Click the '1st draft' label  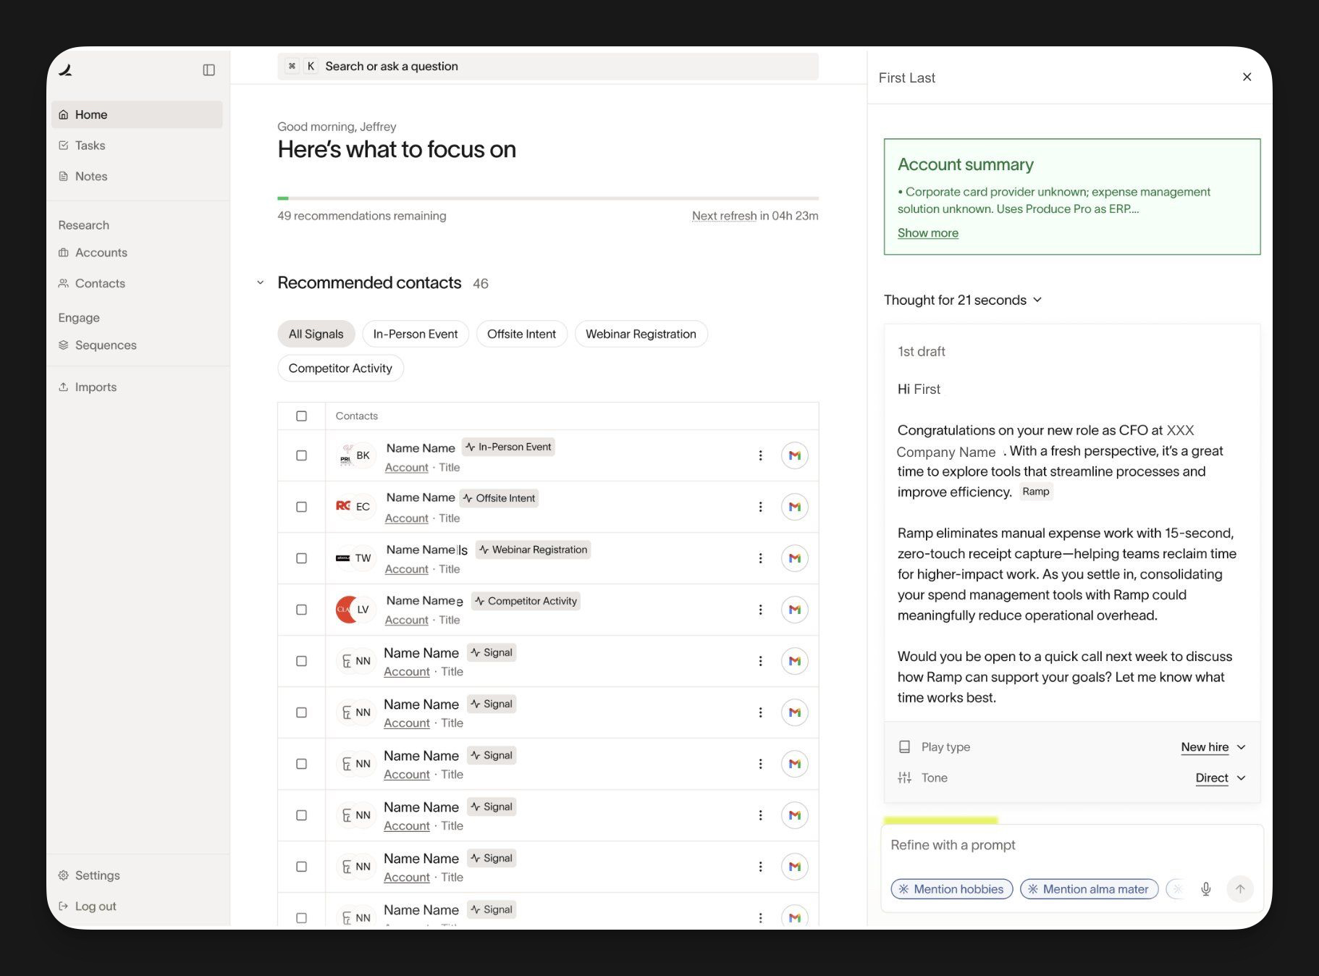coord(921,351)
